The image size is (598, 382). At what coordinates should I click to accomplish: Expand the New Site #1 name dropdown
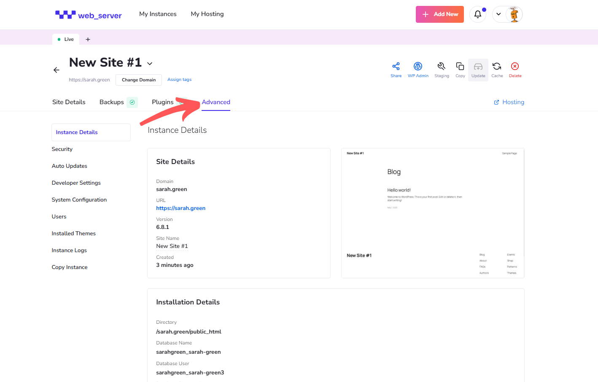tap(150, 64)
